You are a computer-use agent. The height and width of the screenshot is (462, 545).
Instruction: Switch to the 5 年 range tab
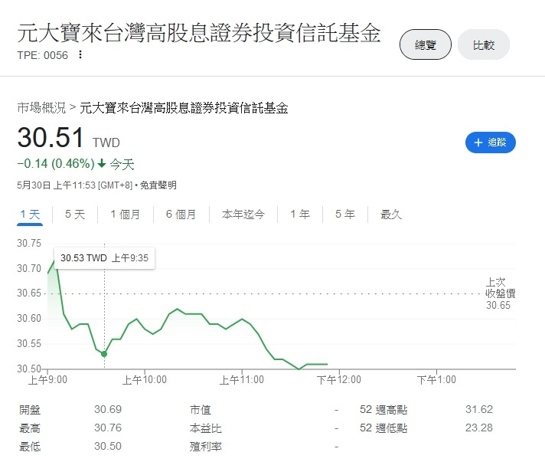[345, 215]
